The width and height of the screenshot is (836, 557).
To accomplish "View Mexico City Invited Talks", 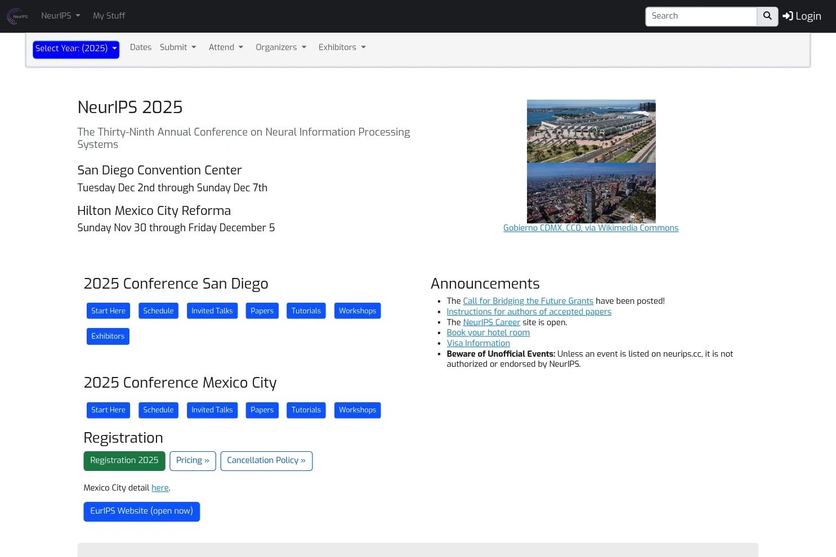I will click(x=212, y=410).
